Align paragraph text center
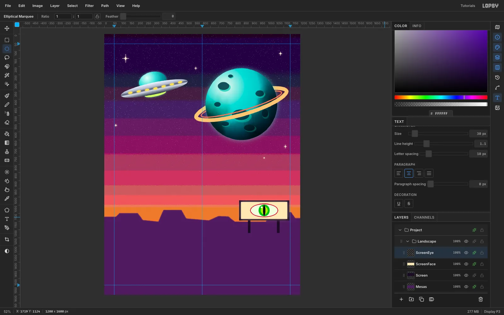Screen dimensions: 504x315 (409, 173)
